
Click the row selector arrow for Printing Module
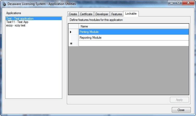click(73, 32)
